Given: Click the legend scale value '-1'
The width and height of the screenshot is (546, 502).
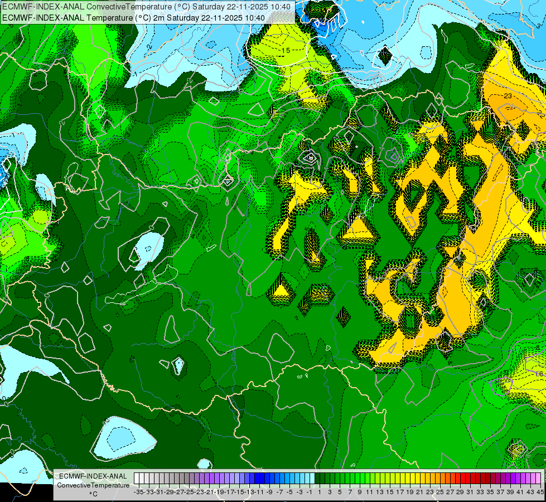Looking at the screenshot, I should (309, 493).
